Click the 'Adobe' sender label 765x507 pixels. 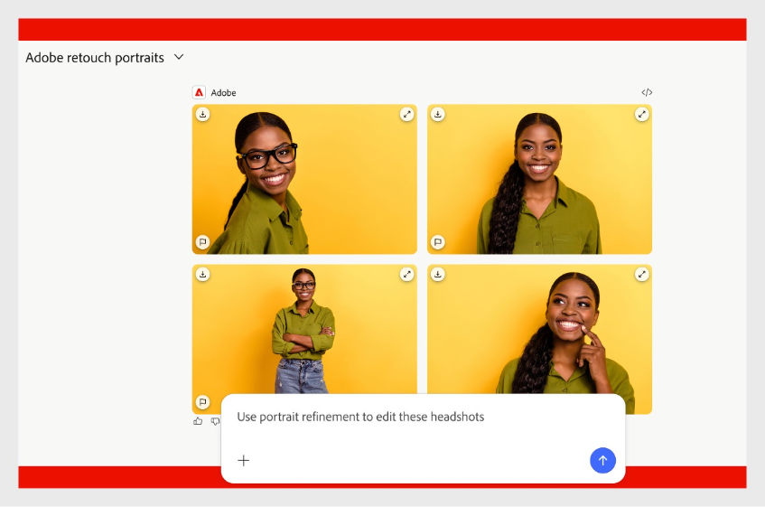click(x=223, y=93)
